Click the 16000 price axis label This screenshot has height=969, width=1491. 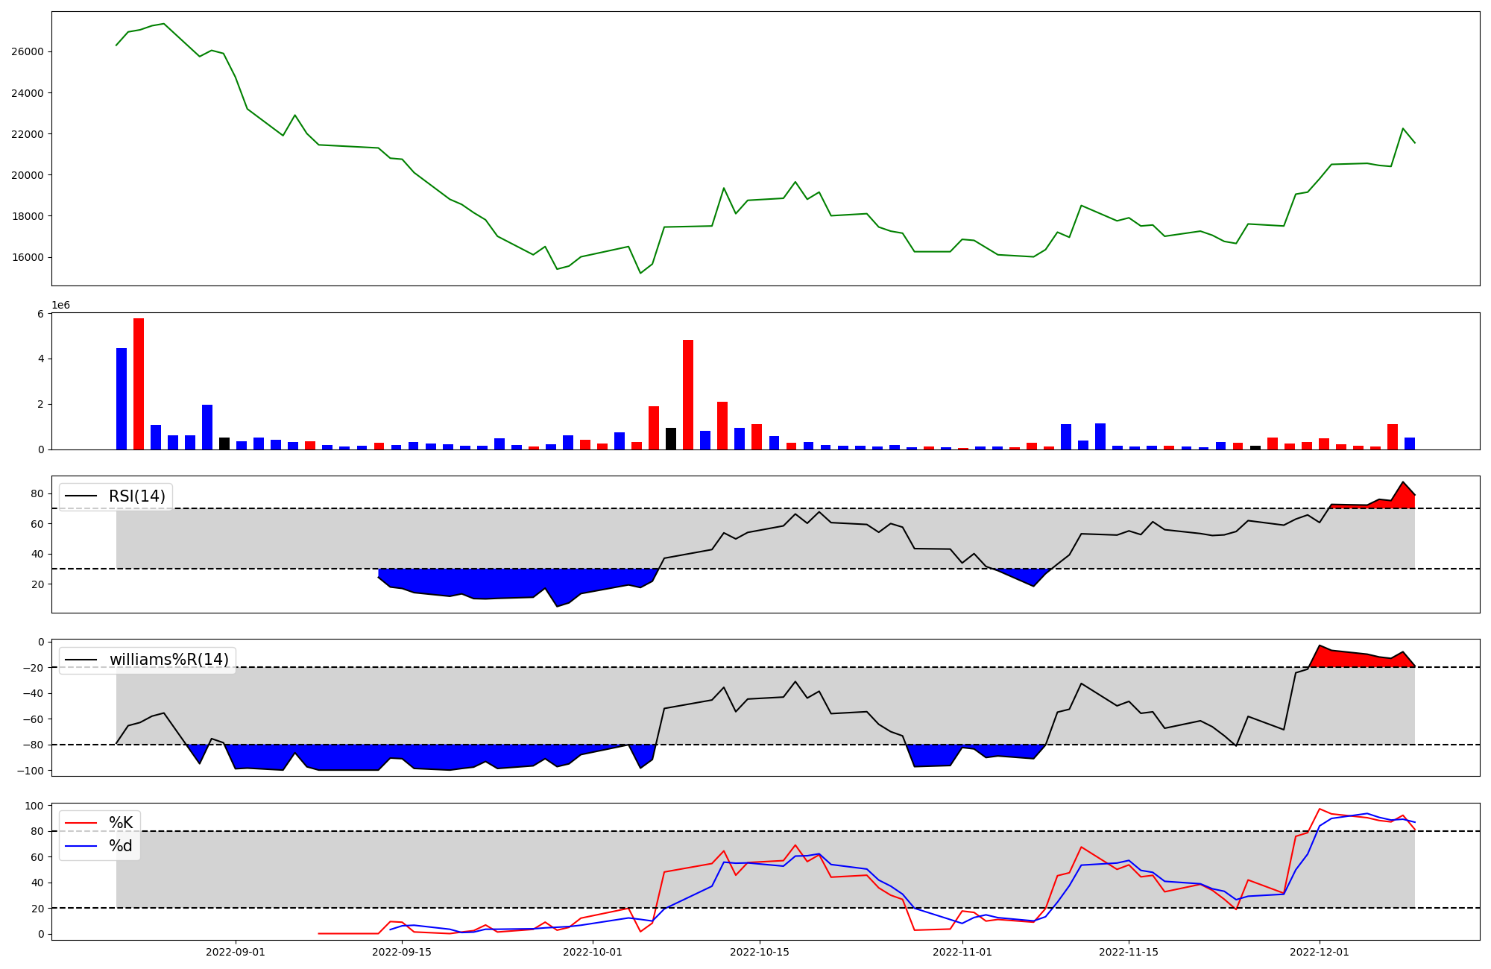click(27, 258)
